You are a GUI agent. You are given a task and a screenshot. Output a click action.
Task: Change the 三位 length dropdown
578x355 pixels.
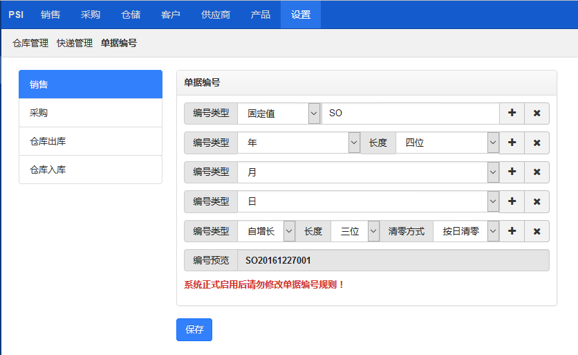click(355, 231)
